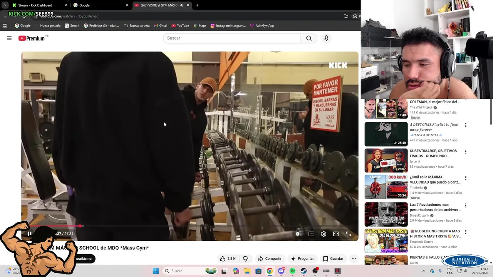493x277 pixels.
Task: Pause the playing video
Action: tap(29, 234)
